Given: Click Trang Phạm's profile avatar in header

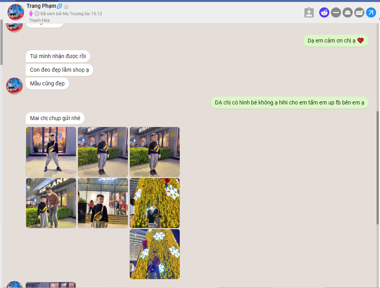Looking at the screenshot, I should point(16,12).
